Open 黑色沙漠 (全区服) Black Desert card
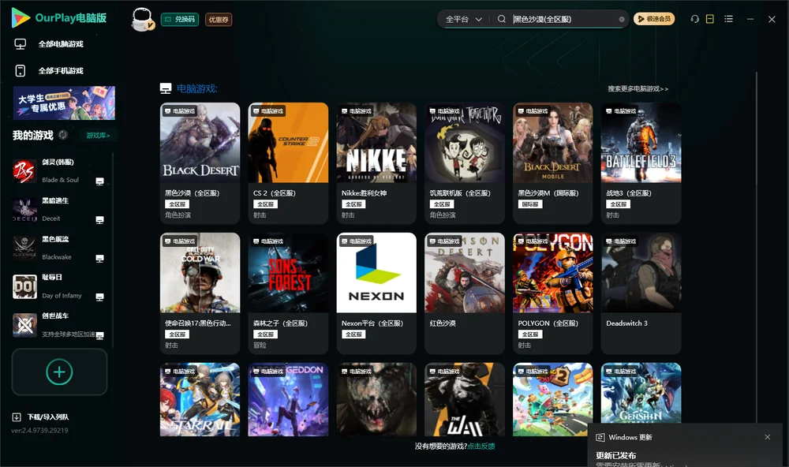This screenshot has height=467, width=789. click(200, 163)
